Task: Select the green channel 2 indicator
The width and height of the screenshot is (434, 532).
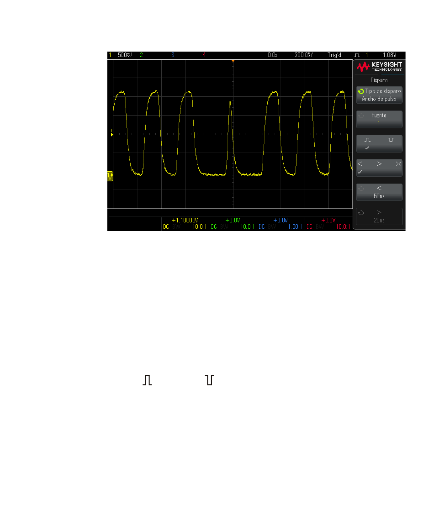Action: point(141,55)
